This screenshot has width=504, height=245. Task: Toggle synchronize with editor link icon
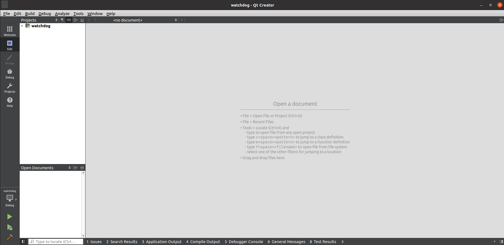tap(69, 20)
